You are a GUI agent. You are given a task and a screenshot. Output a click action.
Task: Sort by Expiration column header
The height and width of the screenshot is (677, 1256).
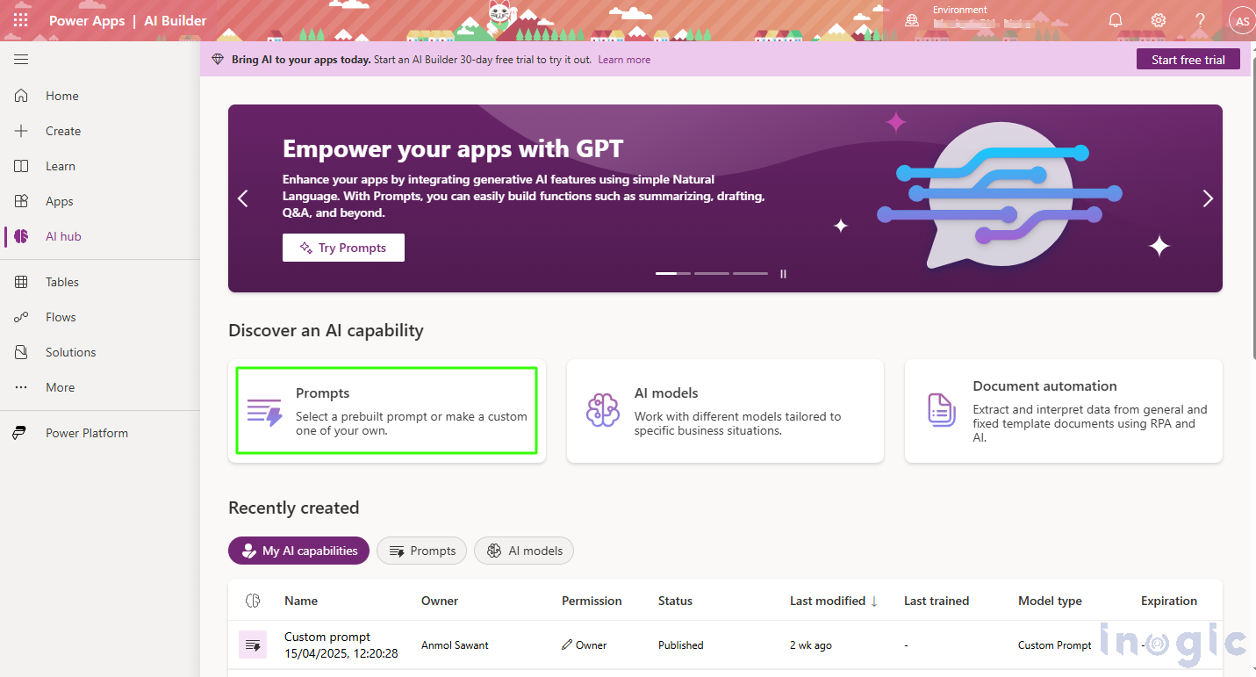click(1169, 601)
